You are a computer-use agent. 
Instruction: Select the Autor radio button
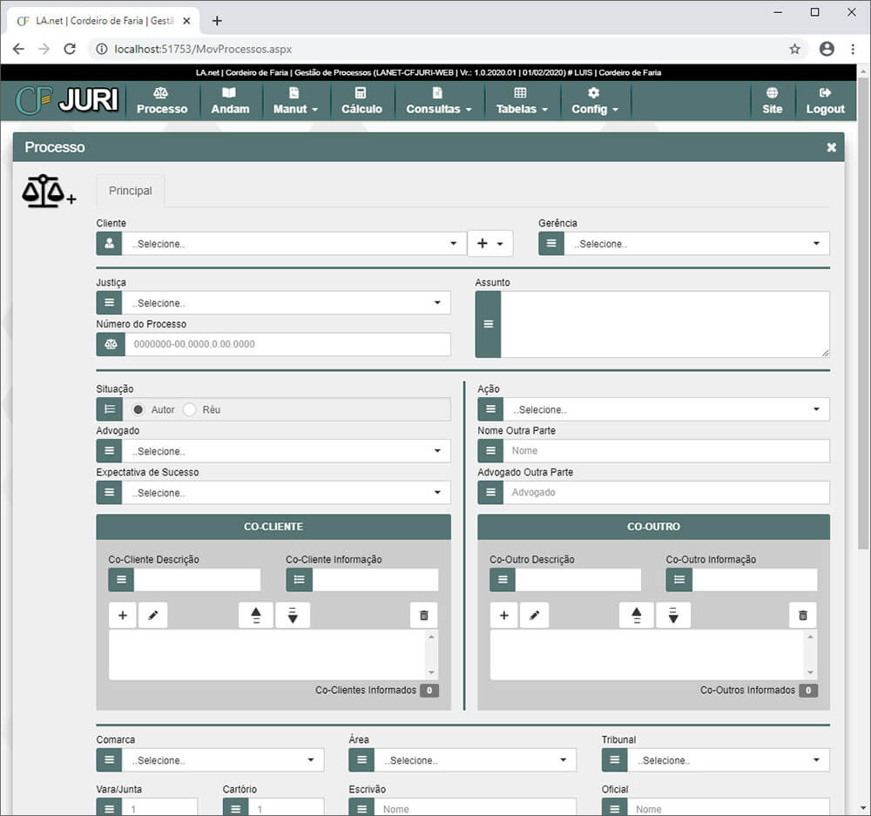pos(138,409)
